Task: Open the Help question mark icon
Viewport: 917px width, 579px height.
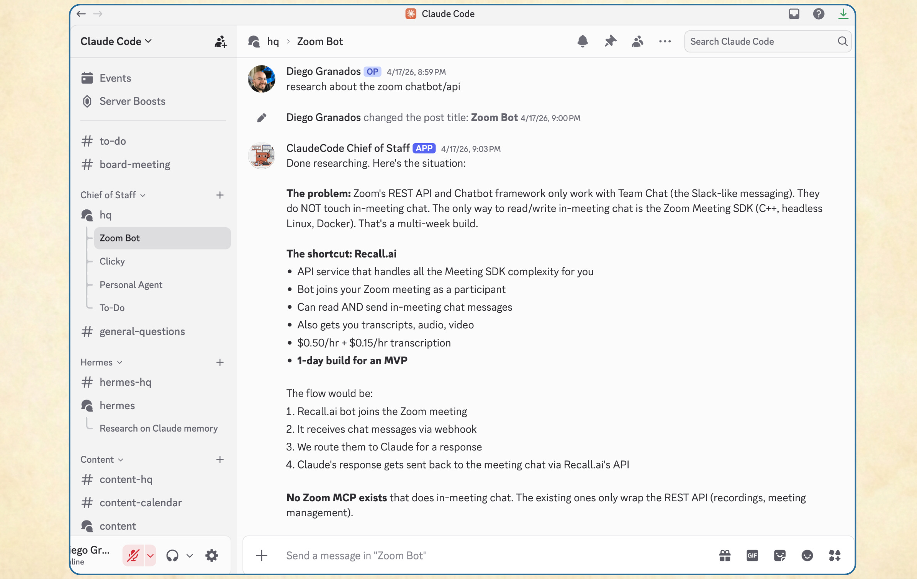Action: tap(819, 14)
